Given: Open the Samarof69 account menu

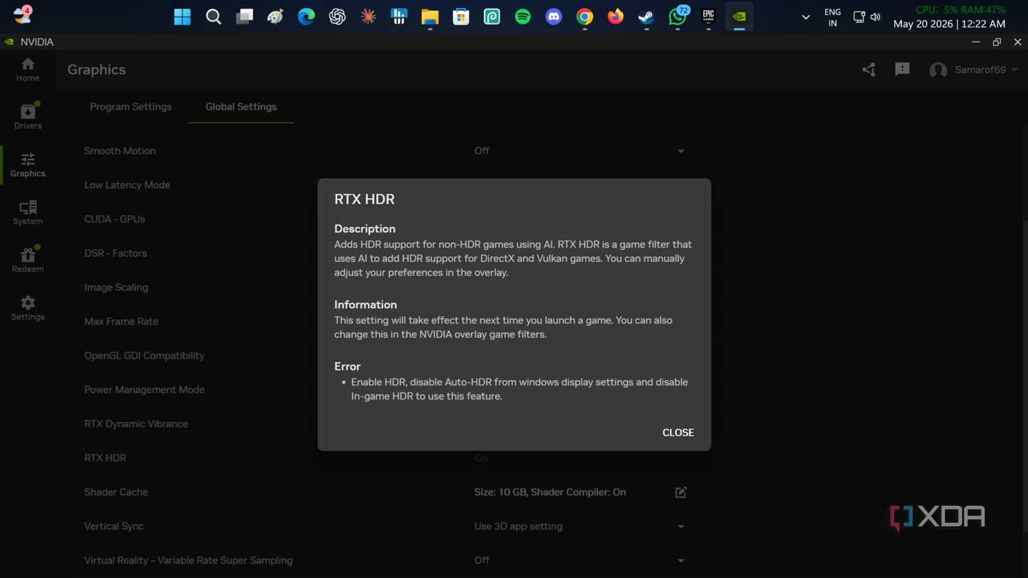Looking at the screenshot, I should [x=973, y=70].
